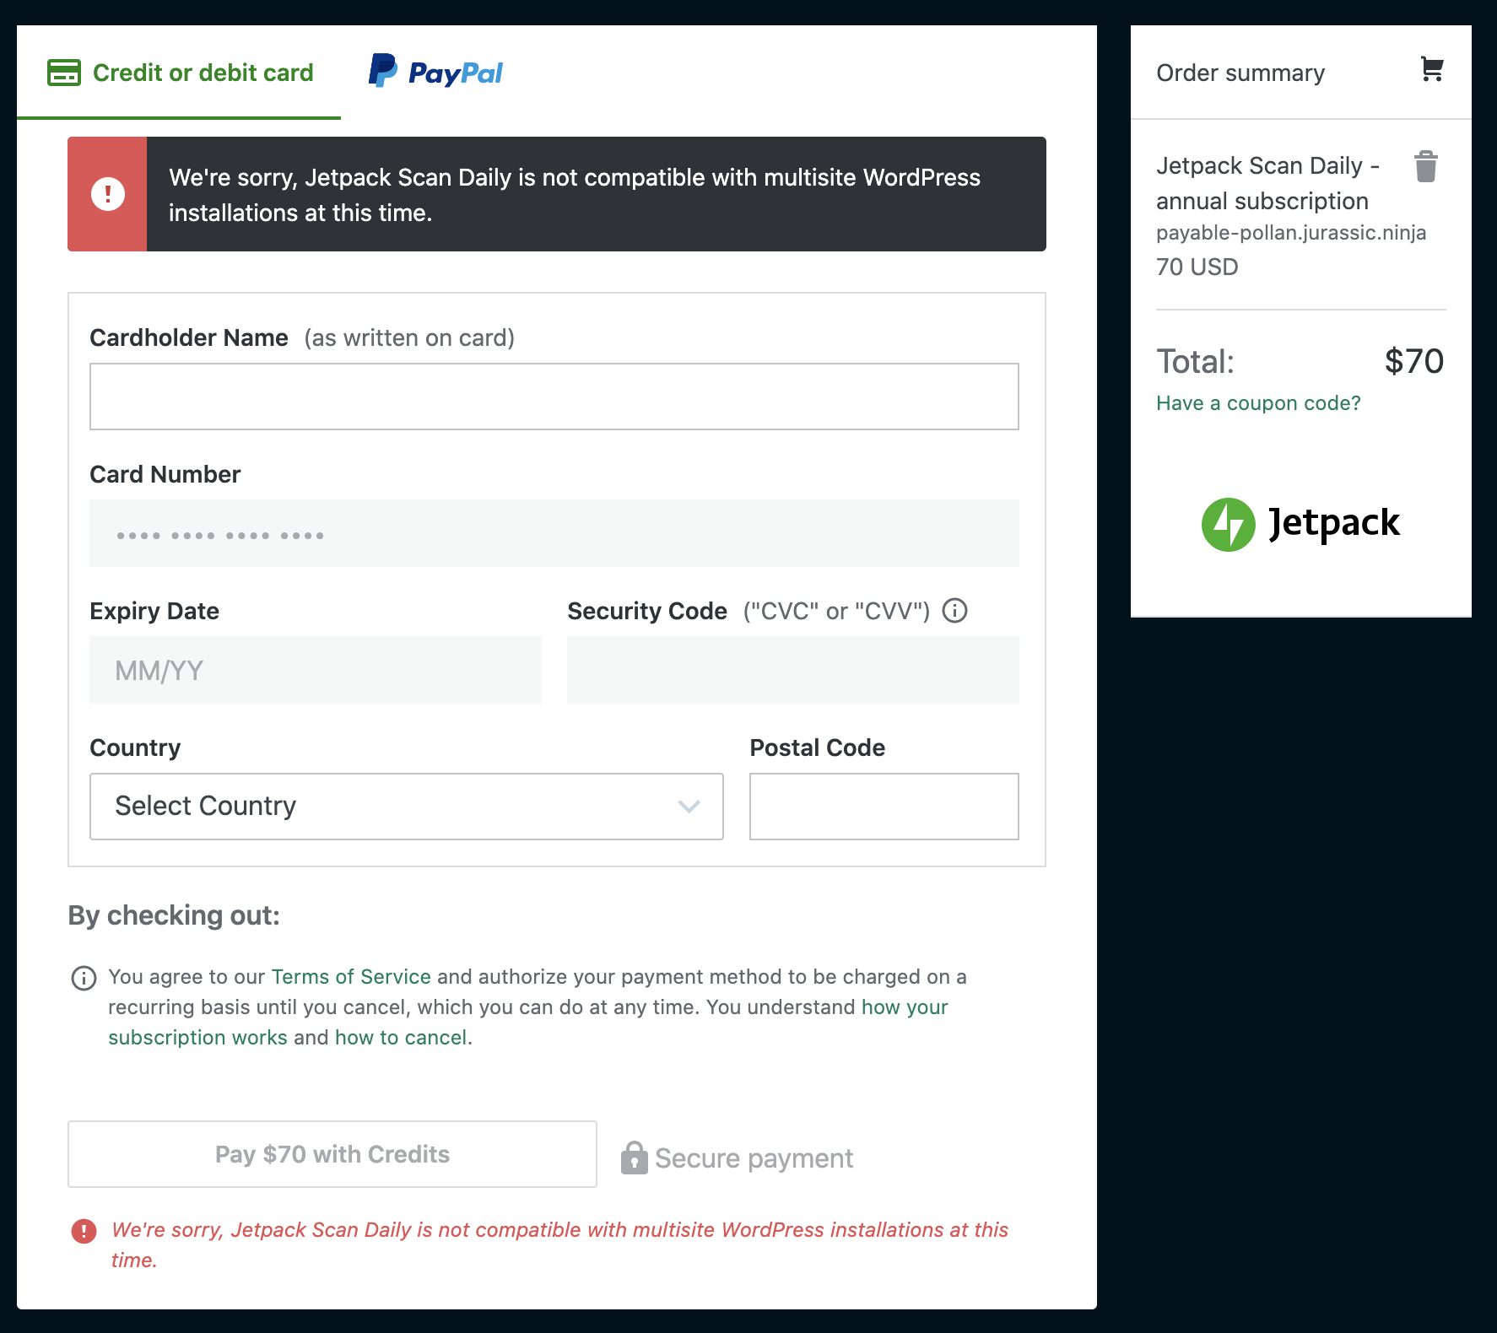The width and height of the screenshot is (1497, 1333).
Task: Click Pay $70 with Credits button
Action: (332, 1154)
